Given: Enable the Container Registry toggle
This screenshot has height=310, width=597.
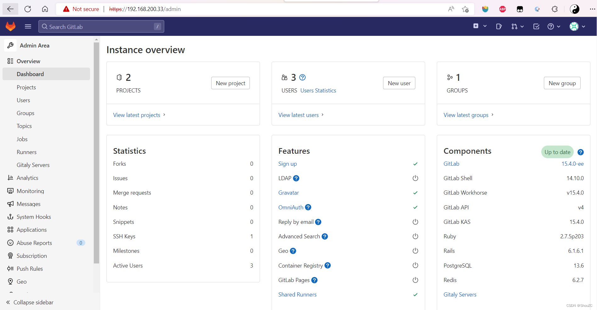Looking at the screenshot, I should point(415,265).
